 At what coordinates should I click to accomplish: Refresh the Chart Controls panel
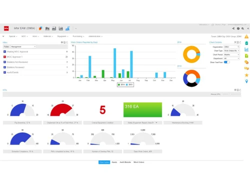click(240, 42)
